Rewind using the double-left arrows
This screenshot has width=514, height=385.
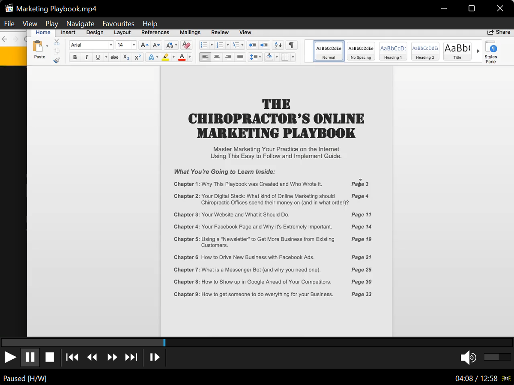click(92, 357)
